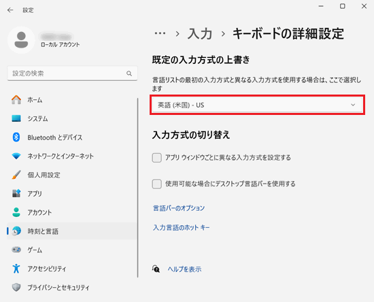The width and height of the screenshot is (374, 302).
Task: Click the ゲーム controller icon
Action: [16, 250]
